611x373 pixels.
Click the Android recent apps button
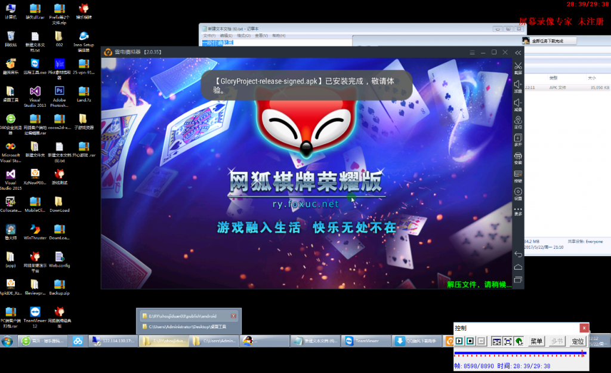point(518,280)
